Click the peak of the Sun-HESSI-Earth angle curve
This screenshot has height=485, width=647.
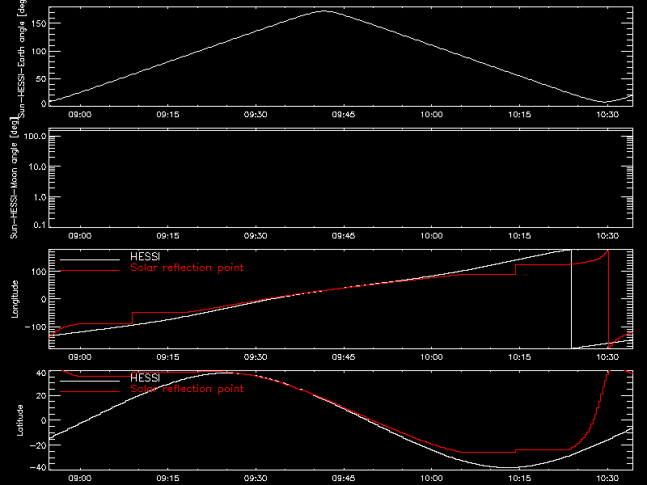(x=324, y=11)
